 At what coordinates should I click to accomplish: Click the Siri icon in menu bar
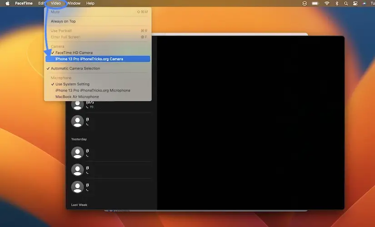point(365,3)
